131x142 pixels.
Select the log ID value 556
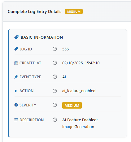tap(65, 49)
